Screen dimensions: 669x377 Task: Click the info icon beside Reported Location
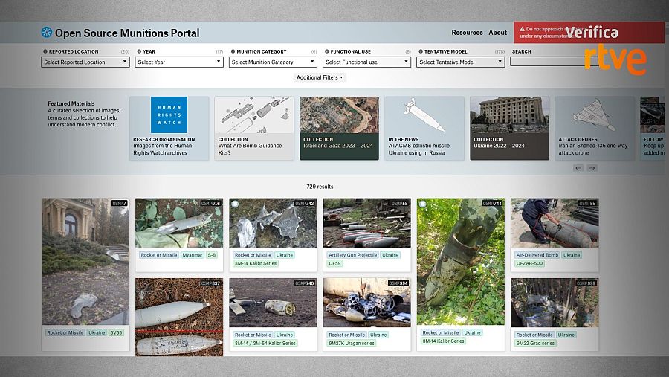tap(45, 51)
